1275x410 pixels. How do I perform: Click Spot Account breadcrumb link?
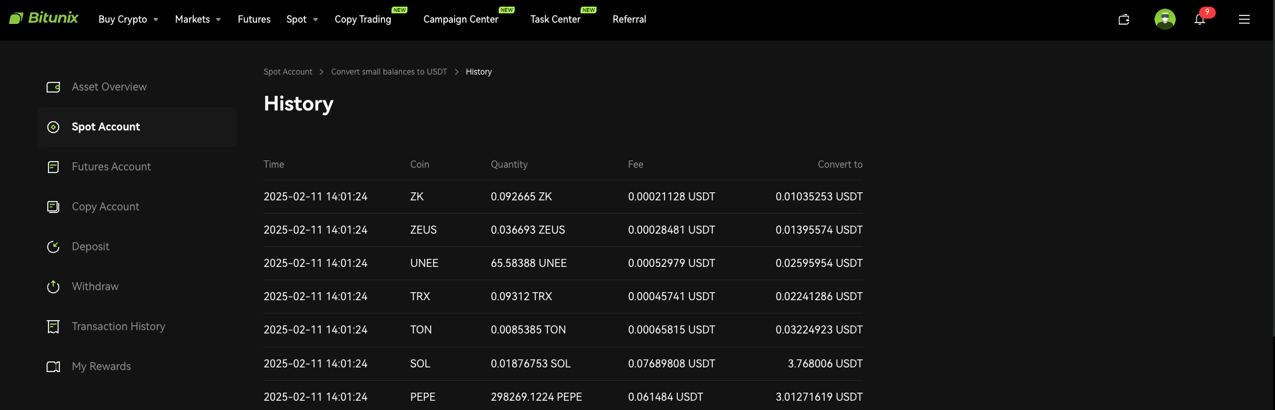pyautogui.click(x=288, y=72)
